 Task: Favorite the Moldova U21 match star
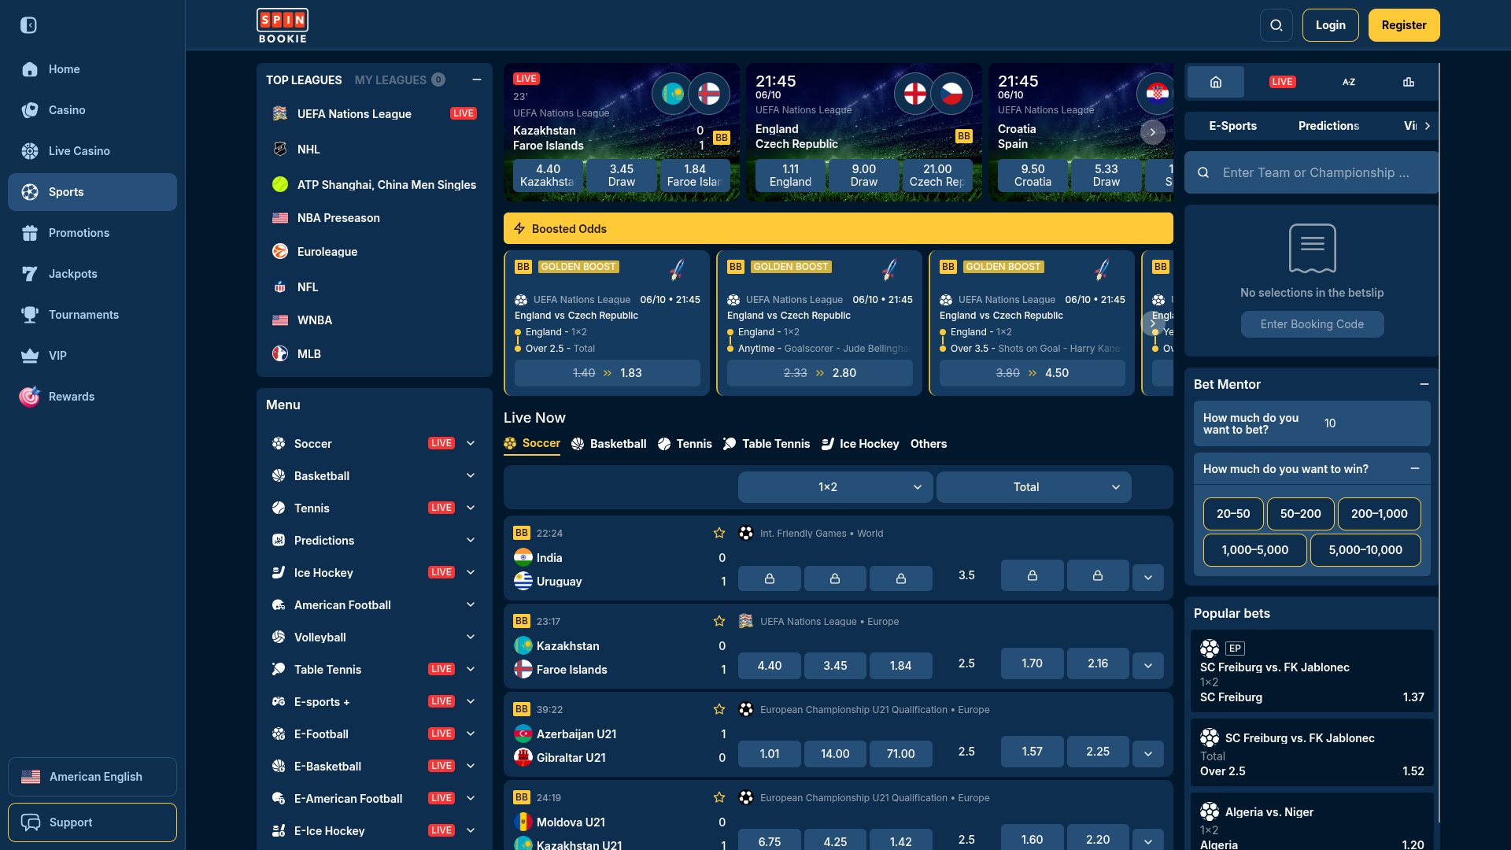(719, 797)
